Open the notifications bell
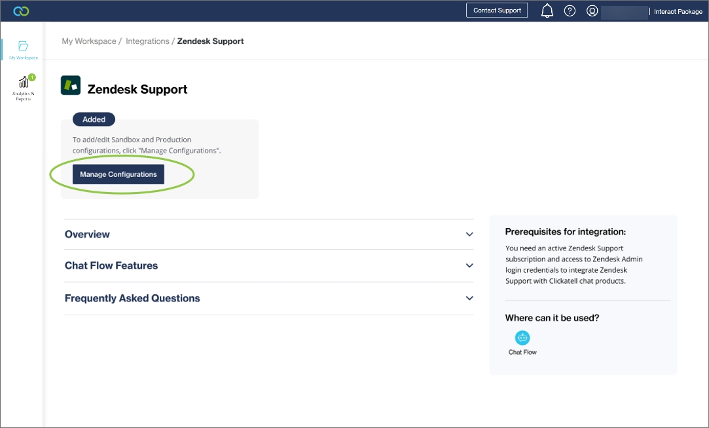This screenshot has width=709, height=428. [547, 11]
